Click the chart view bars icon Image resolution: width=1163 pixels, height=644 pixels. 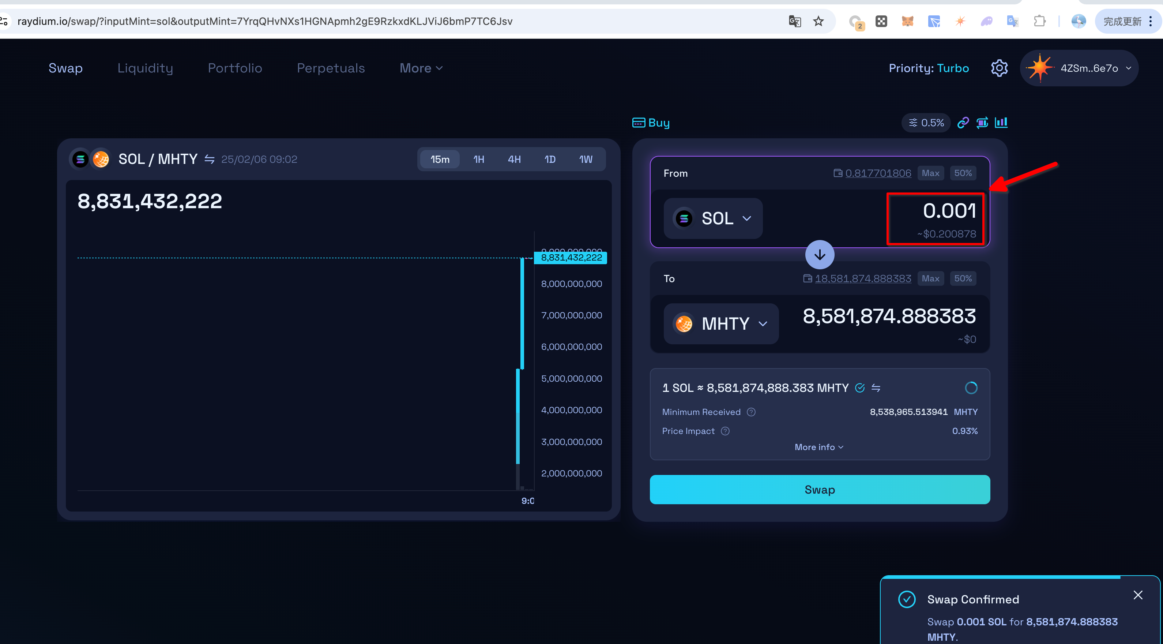coord(1001,122)
